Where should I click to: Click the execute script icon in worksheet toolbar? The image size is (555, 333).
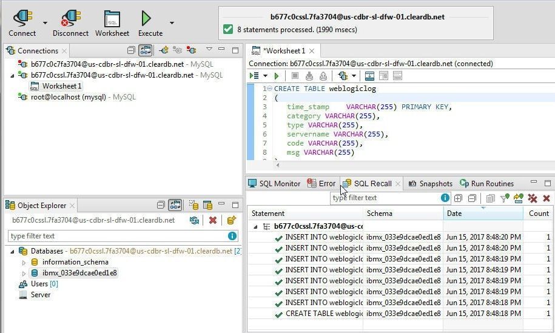tap(254, 76)
